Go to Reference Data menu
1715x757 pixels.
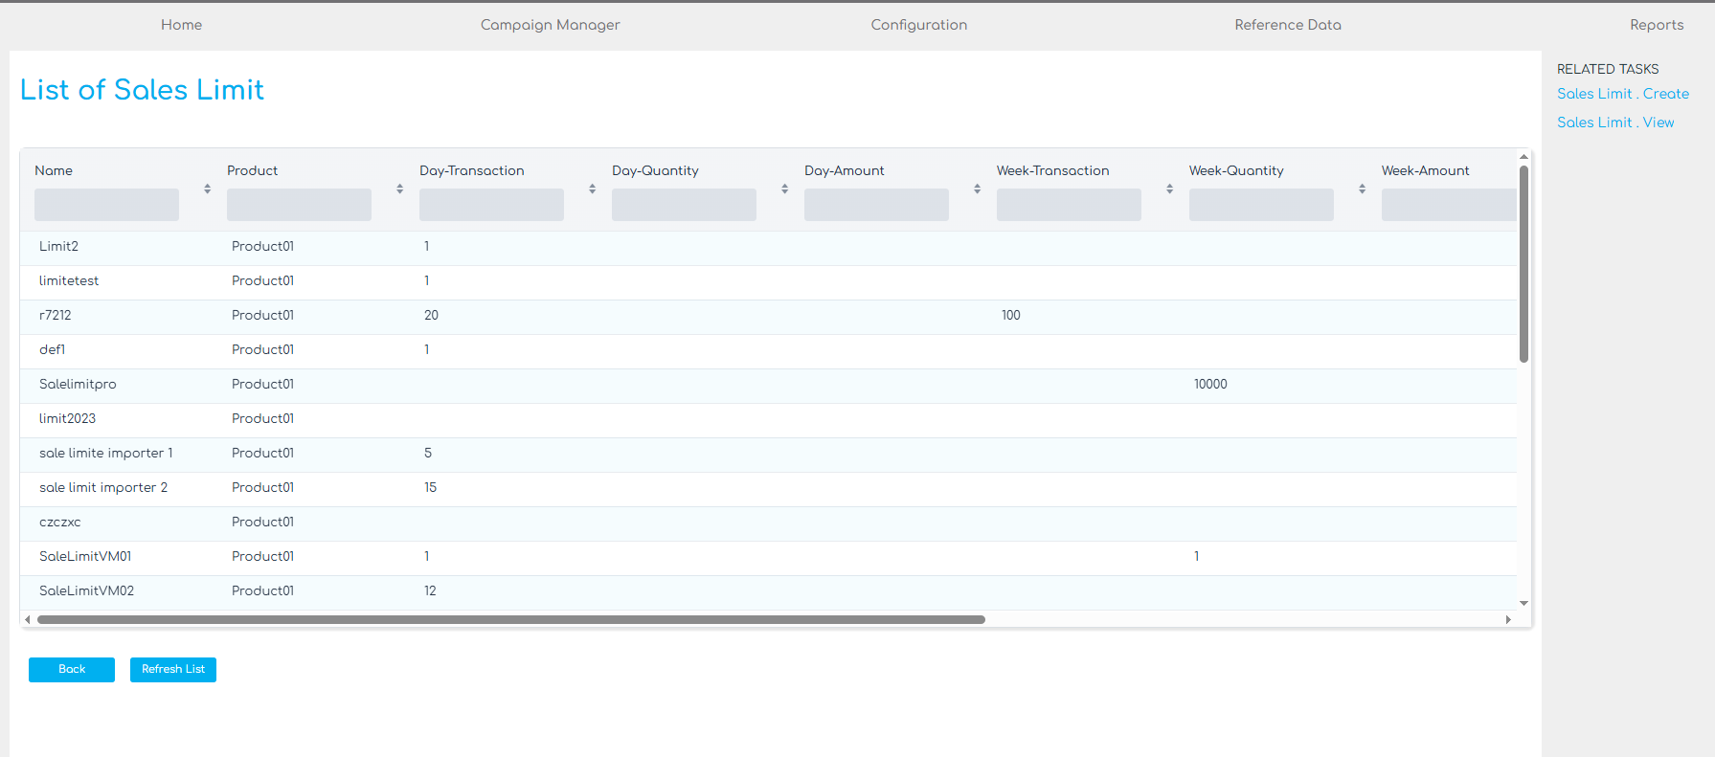[x=1287, y=25]
